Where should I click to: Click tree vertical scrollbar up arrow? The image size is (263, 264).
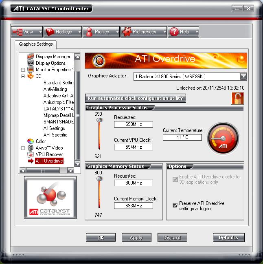click(x=77, y=57)
